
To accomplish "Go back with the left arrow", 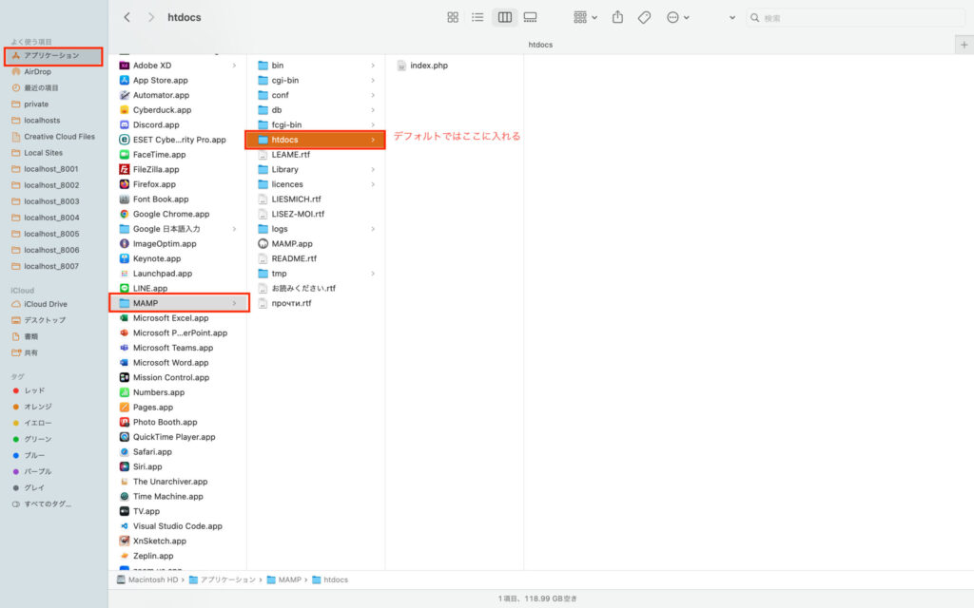I will pyautogui.click(x=127, y=17).
